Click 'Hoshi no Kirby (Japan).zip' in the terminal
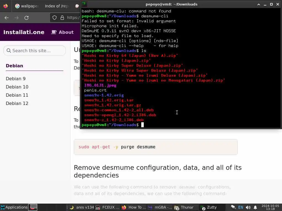282x211 pixels. click(116, 61)
